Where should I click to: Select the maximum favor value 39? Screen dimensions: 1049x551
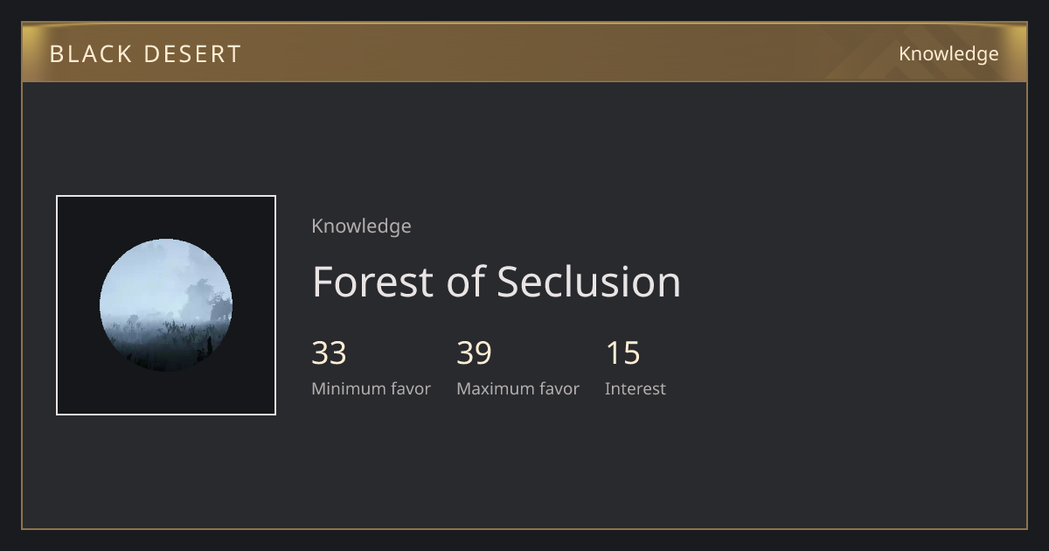pyautogui.click(x=475, y=353)
